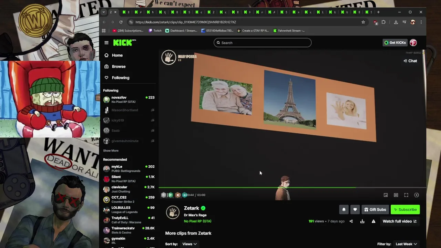Screen dimensions: 441x248
Task: Click the green verified badge beside Zetark
Action: coord(203,208)
